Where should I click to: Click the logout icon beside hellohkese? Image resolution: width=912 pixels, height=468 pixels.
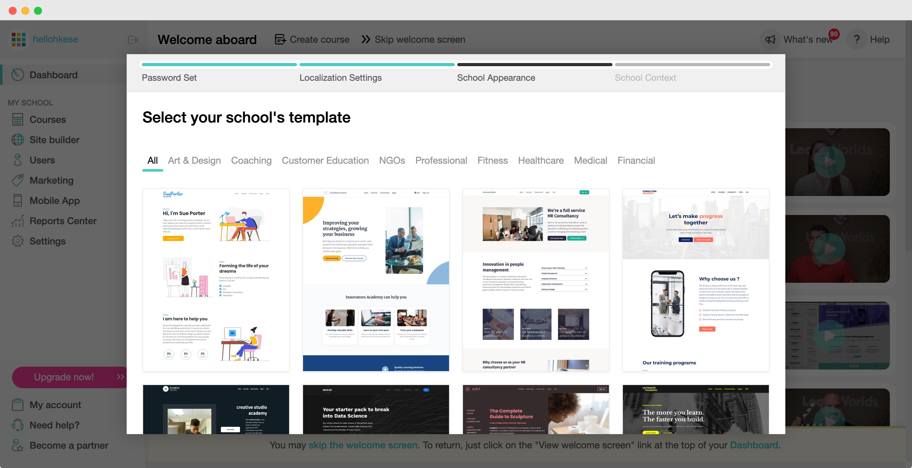(x=133, y=40)
